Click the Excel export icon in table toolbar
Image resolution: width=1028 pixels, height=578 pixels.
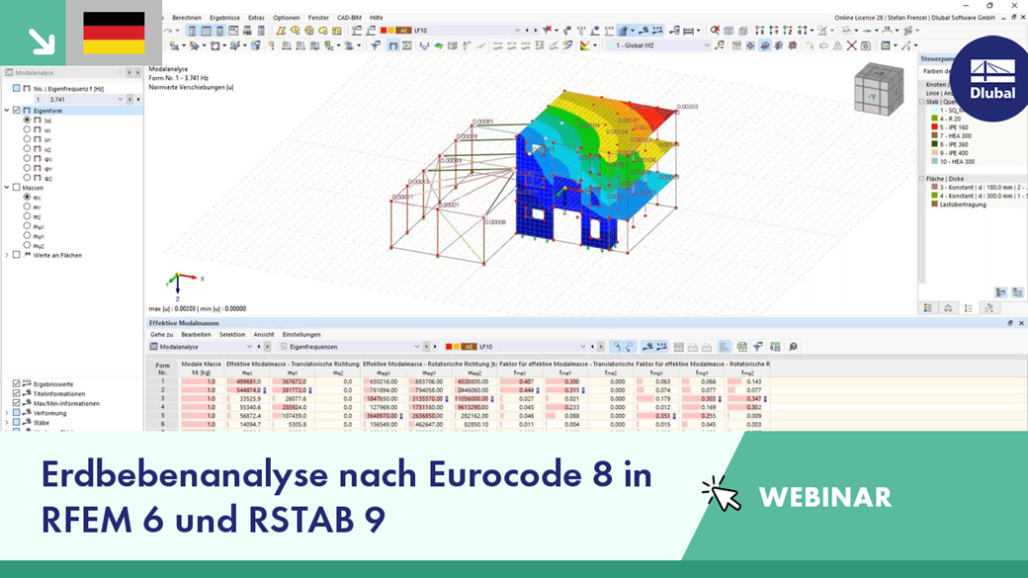pos(741,346)
